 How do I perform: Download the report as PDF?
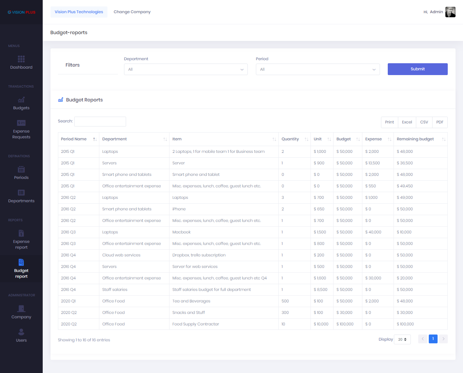pos(440,122)
